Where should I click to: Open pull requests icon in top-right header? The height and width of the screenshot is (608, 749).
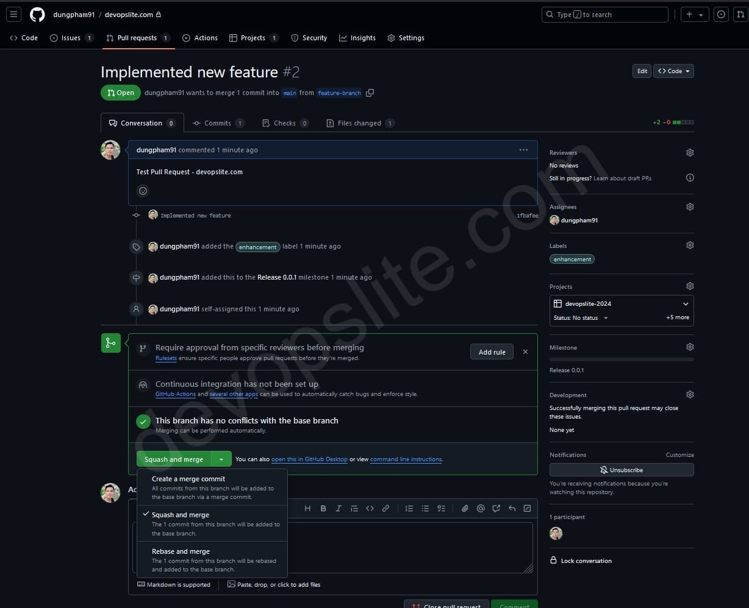coord(741,14)
